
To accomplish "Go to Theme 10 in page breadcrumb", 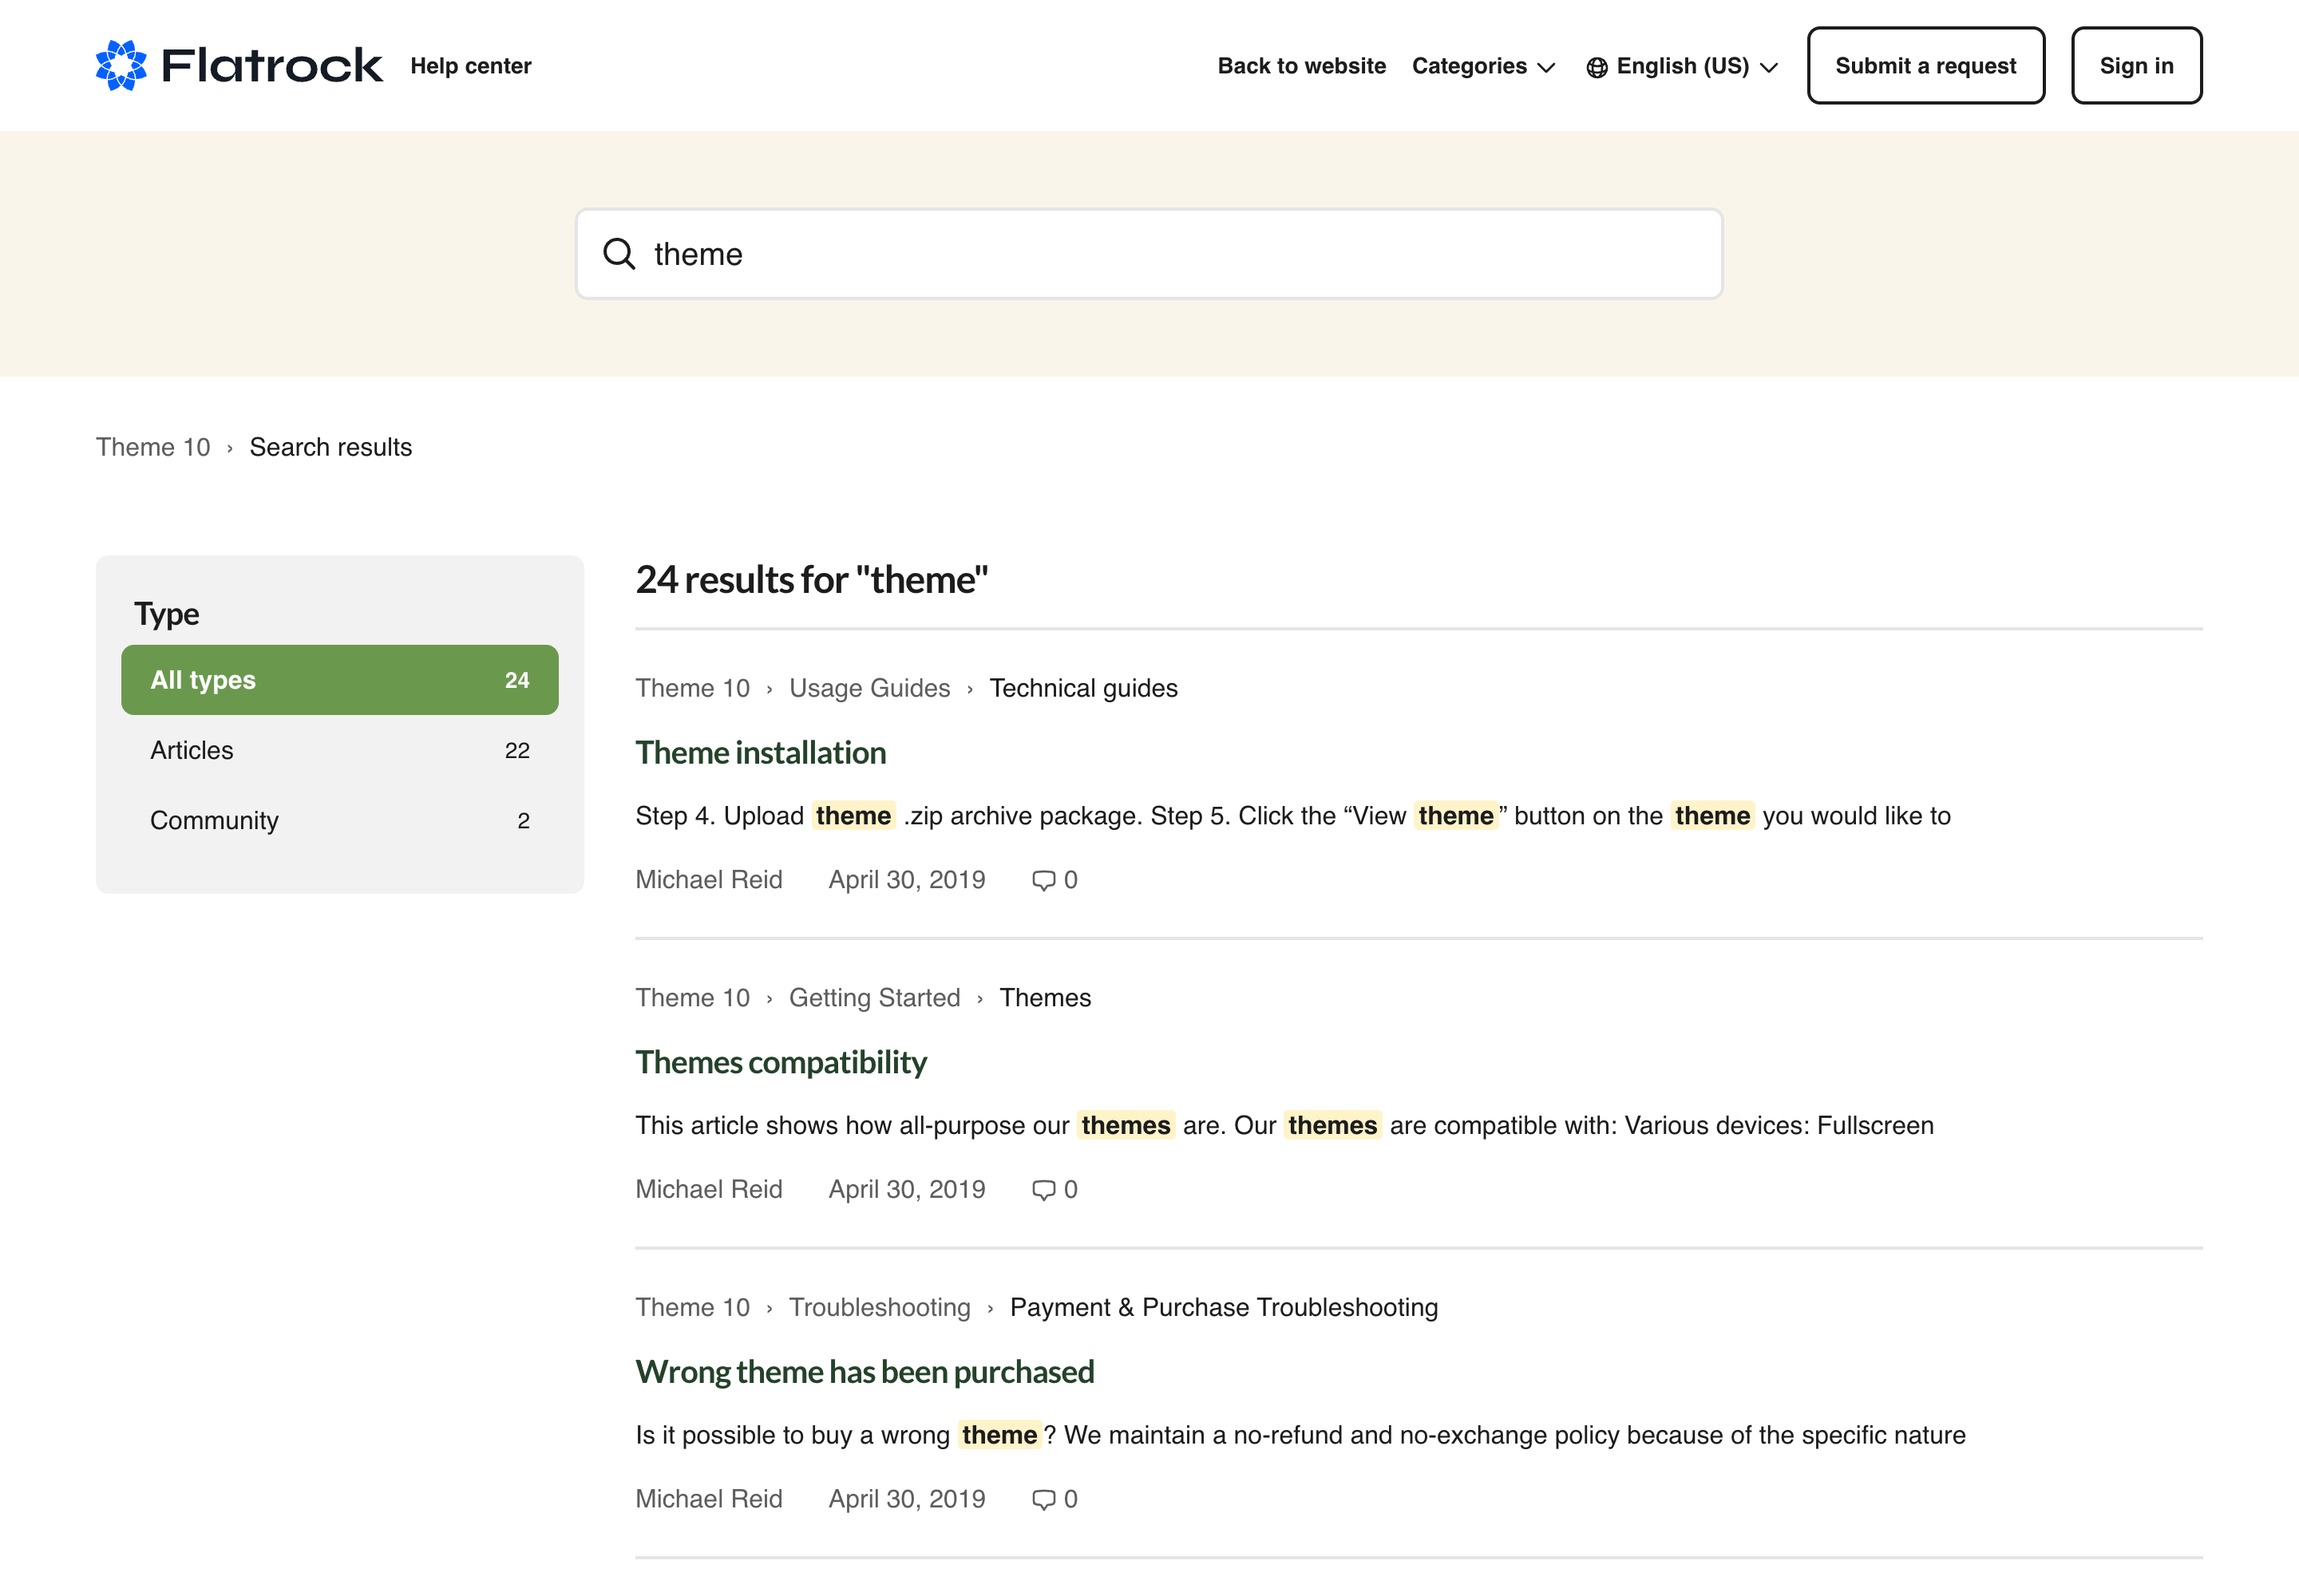I will coord(153,447).
